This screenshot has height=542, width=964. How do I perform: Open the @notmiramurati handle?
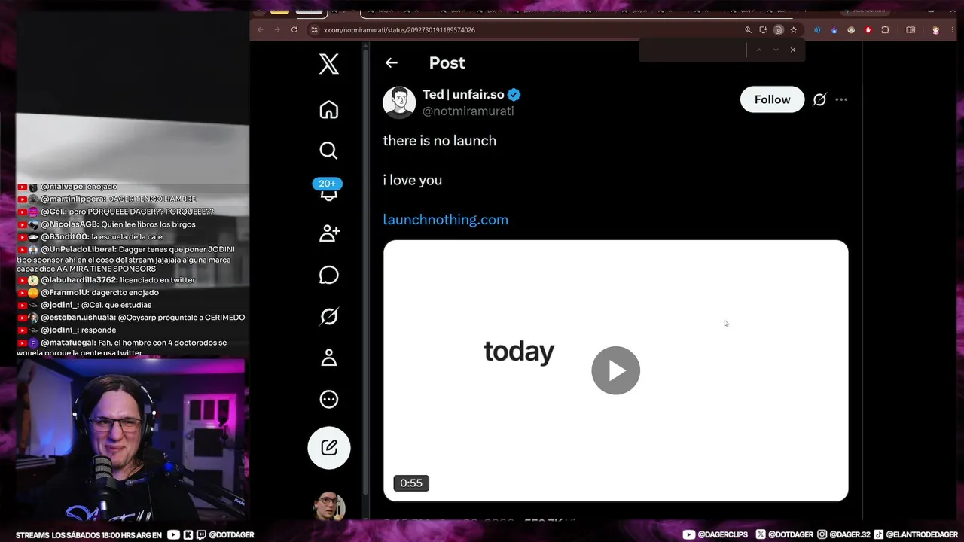coord(468,111)
